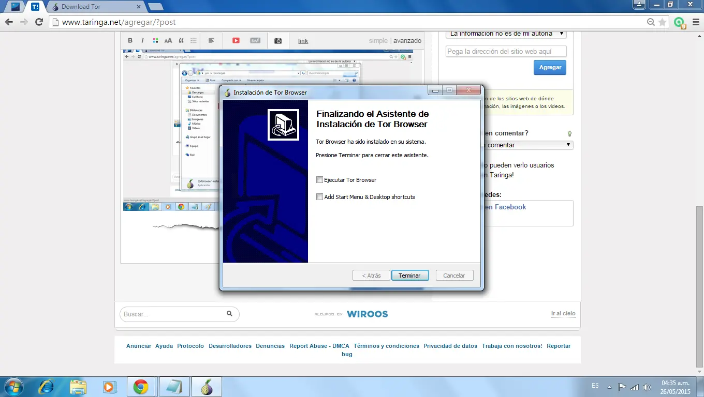The height and width of the screenshot is (397, 704).
Task: Open the Desarrolladores footer link
Action: (230, 346)
